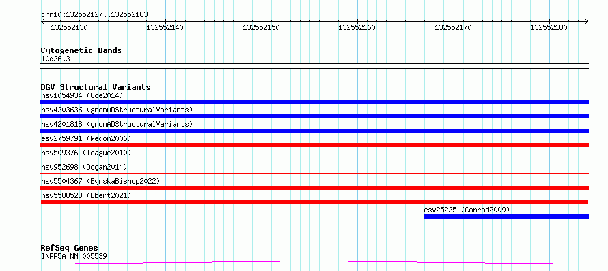Open variant nsv952698 (Dogan2014) label
Screen dimensions: 608x271
tap(84, 167)
